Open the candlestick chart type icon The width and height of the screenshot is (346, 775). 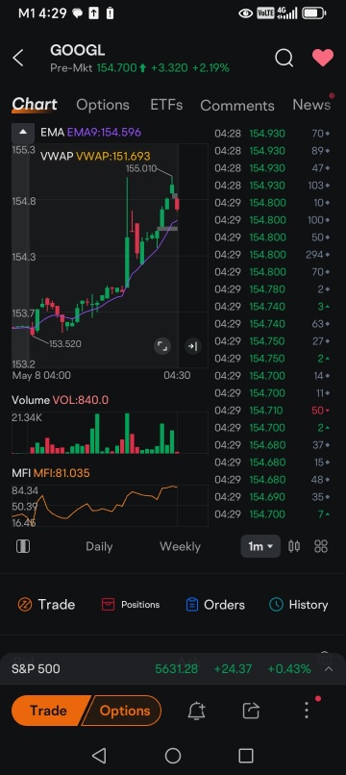point(294,546)
